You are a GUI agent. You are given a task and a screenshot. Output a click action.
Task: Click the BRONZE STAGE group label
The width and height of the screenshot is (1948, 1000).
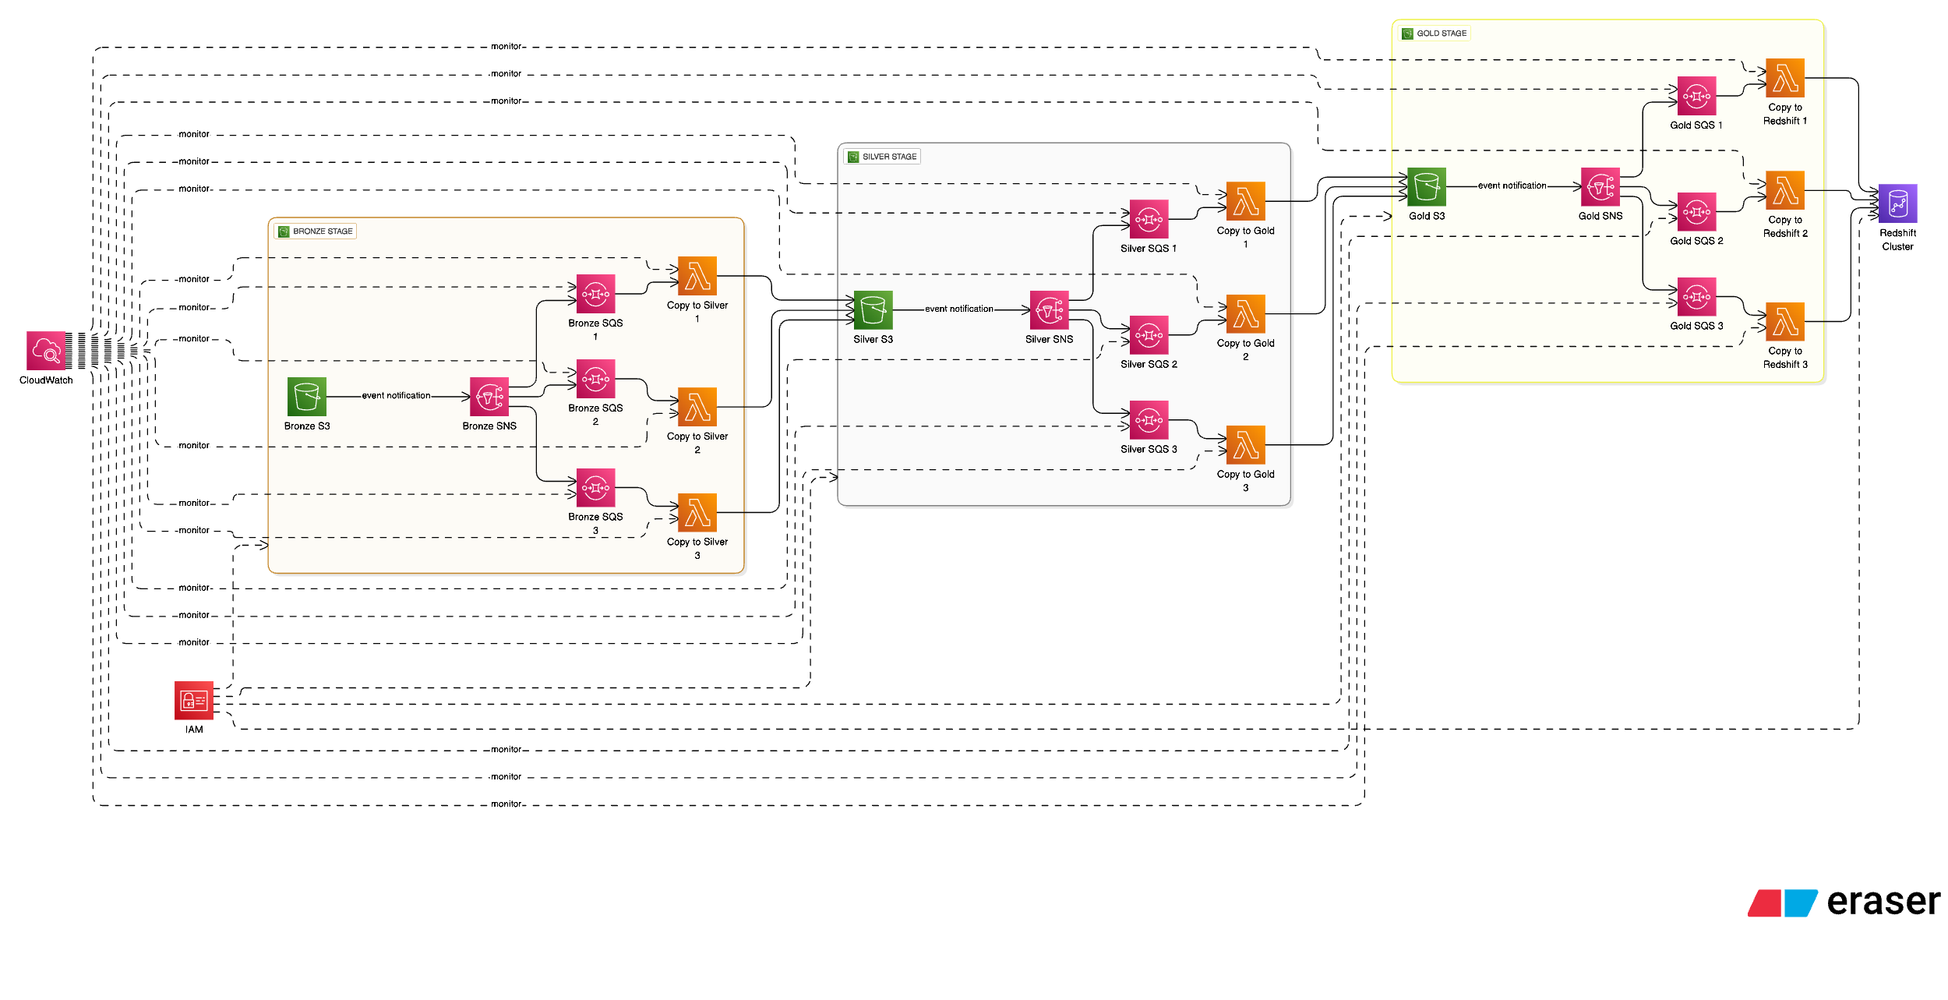(x=316, y=231)
